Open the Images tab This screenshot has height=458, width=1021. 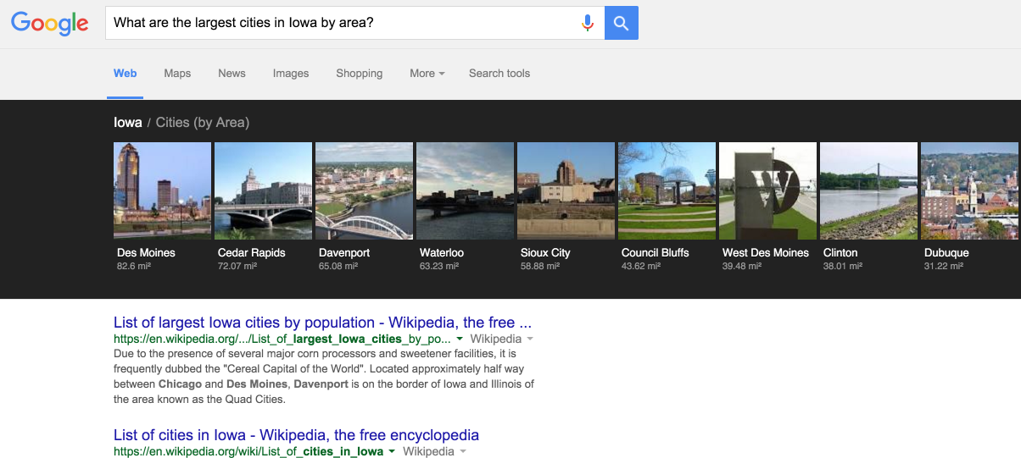click(x=291, y=74)
